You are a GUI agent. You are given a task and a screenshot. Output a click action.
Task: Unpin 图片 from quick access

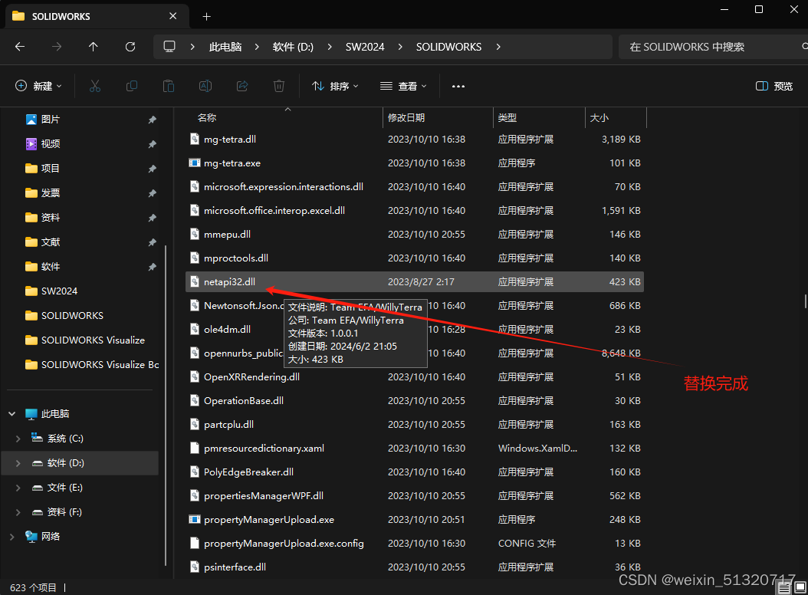click(152, 120)
